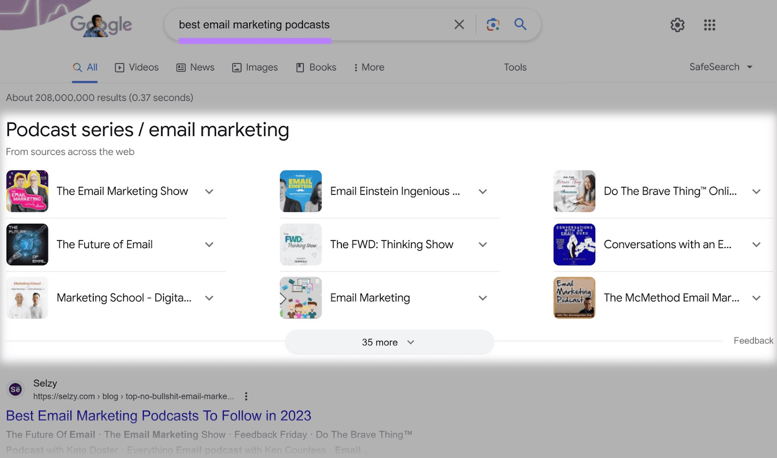Open the Images search tab
This screenshot has height=458, width=777.
click(255, 67)
